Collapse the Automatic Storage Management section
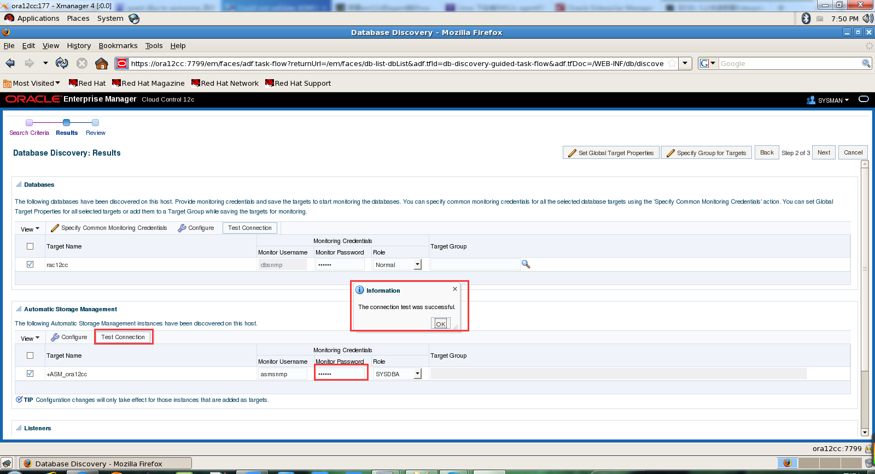875x474 pixels. point(19,309)
